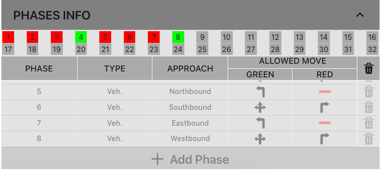This screenshot has height=170, width=380.
Task: Click Westbound red right-turn arrow icon
Action: (x=325, y=139)
